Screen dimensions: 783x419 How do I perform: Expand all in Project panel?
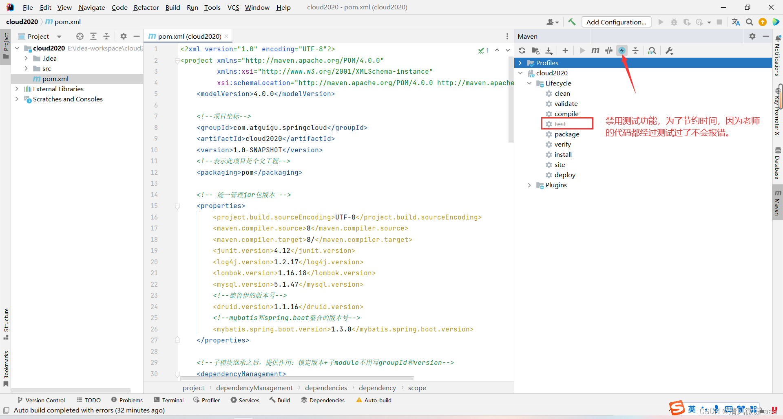(x=93, y=36)
